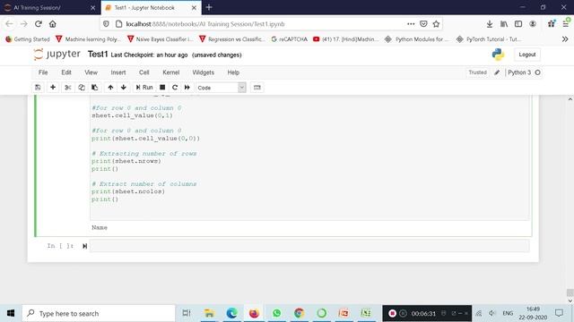
Task: Restart the kernel icon
Action: coord(175,88)
